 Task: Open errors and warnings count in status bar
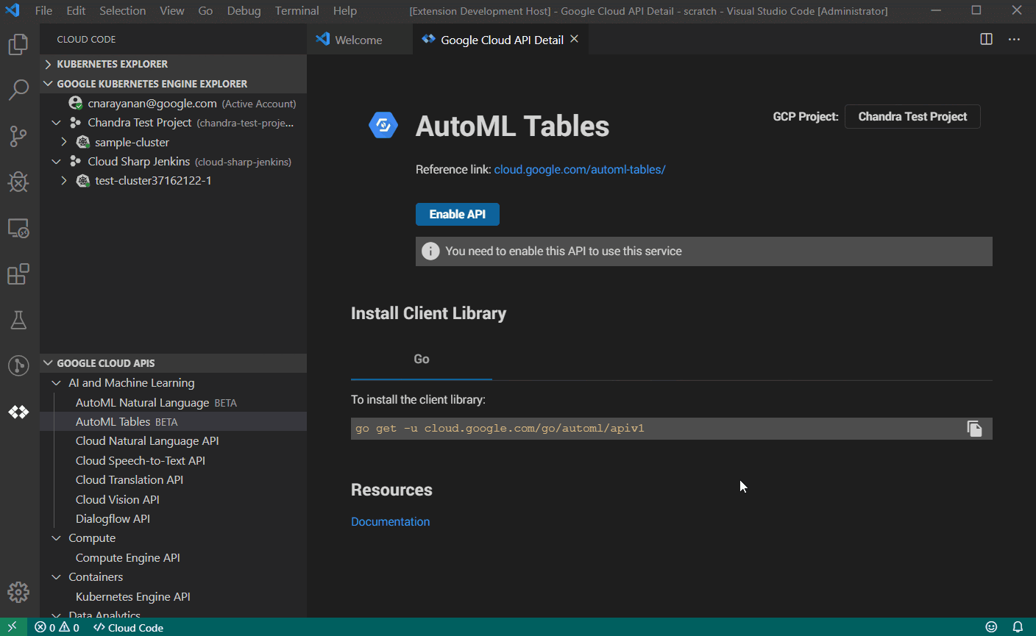pyautogui.click(x=57, y=627)
